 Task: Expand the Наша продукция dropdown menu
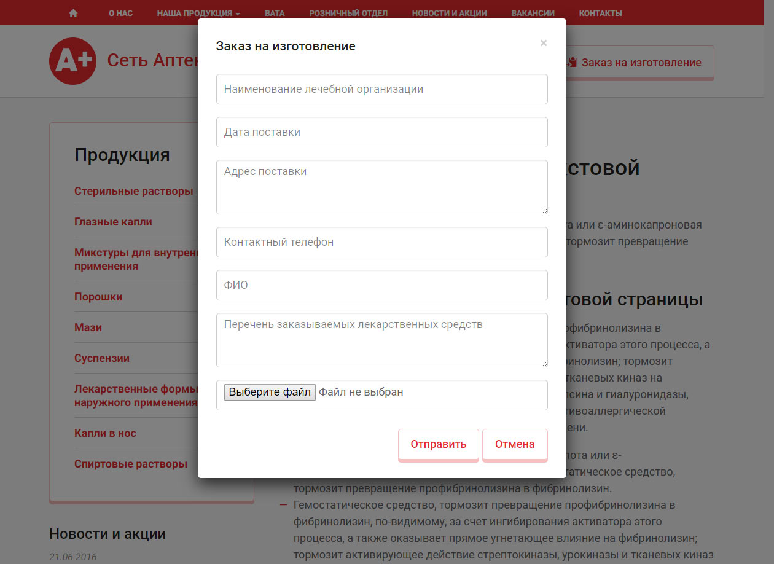198,13
